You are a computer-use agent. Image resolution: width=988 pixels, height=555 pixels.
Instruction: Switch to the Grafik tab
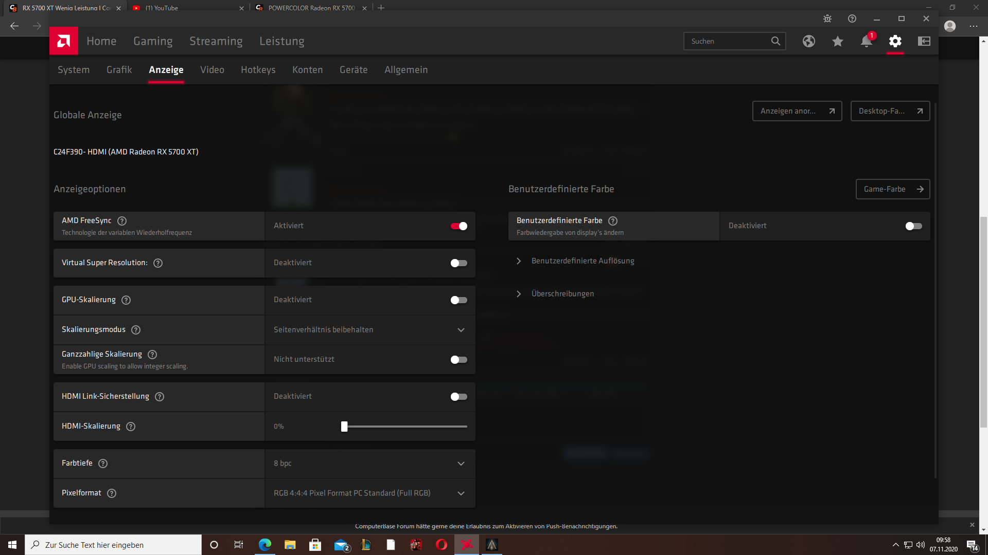click(119, 70)
